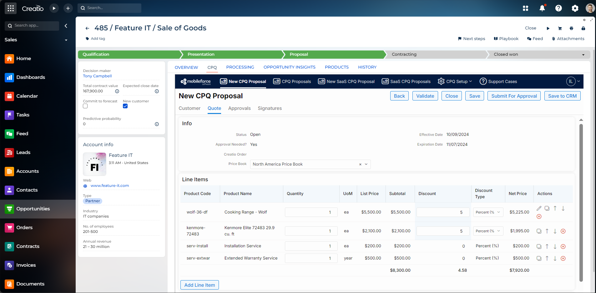Click the Back button in CPQ proposal

click(399, 96)
